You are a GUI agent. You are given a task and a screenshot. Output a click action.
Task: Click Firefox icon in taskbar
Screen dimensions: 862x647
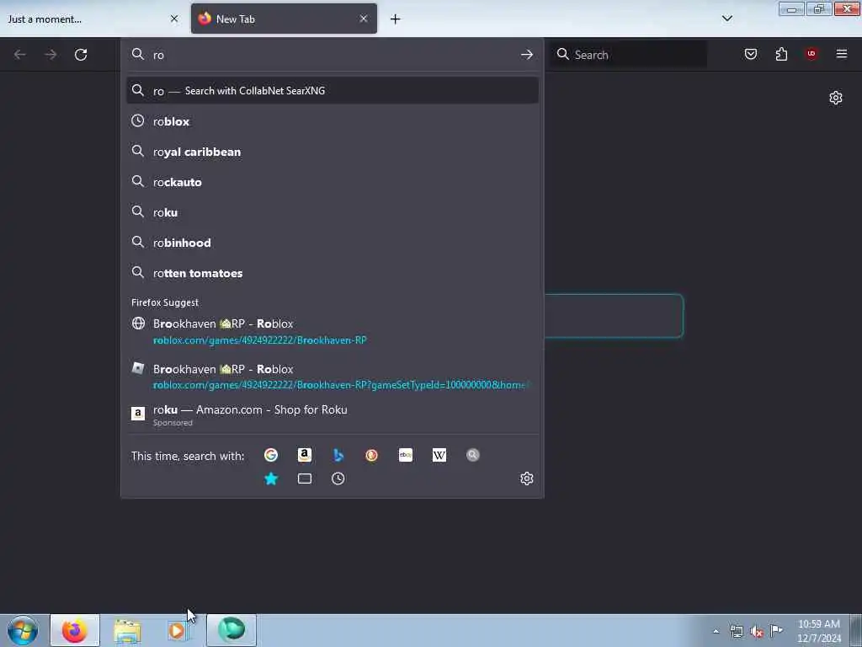click(75, 630)
